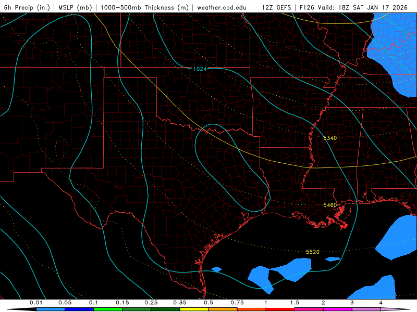
Task: Click the dark blue 0.05 precipitation color swatch
Action: [x=79, y=309]
